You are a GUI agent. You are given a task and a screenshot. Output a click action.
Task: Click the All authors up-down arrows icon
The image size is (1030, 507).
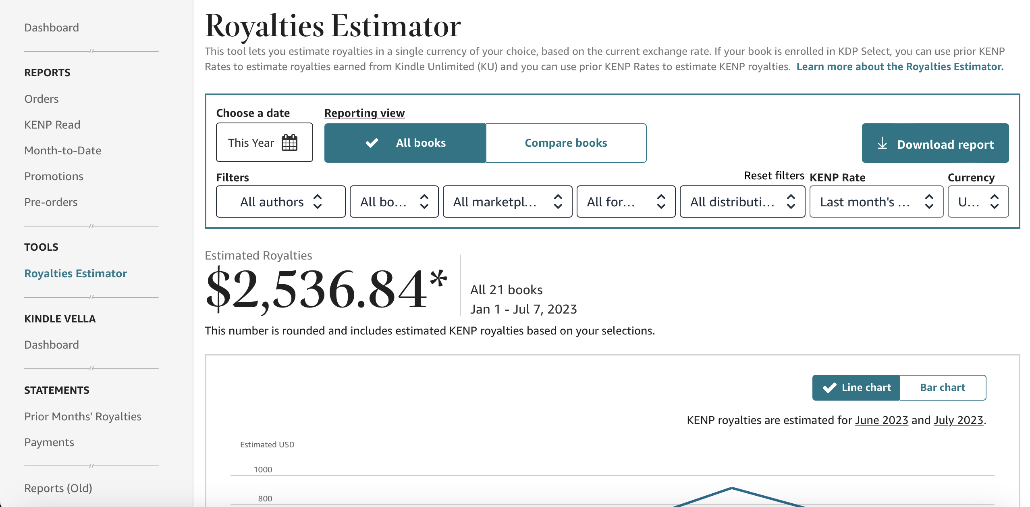(318, 202)
